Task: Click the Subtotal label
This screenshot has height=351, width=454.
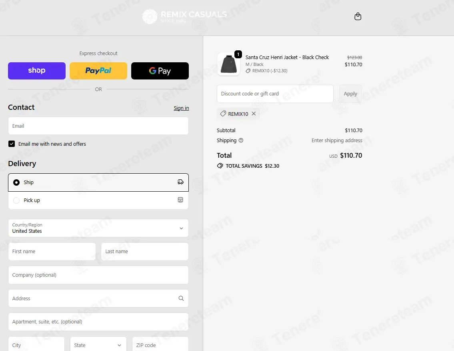Action: pyautogui.click(x=226, y=131)
